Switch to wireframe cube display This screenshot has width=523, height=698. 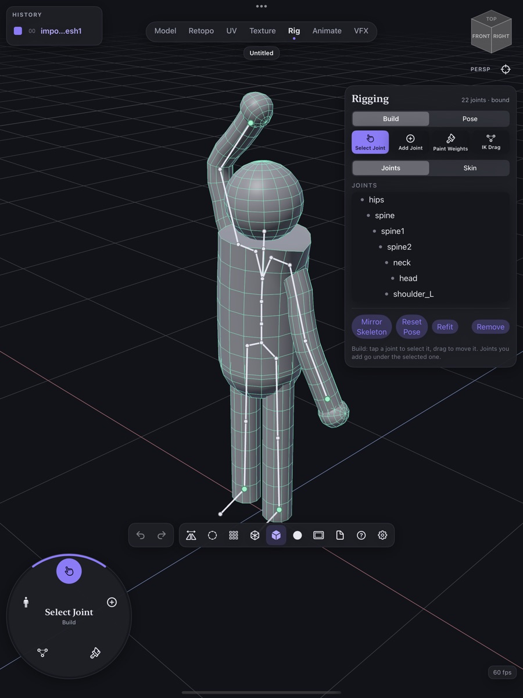coord(255,535)
